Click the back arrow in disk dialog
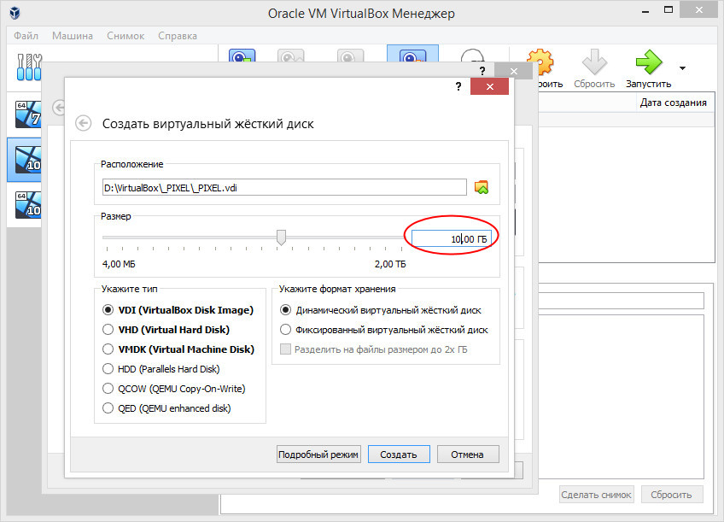 [83, 123]
